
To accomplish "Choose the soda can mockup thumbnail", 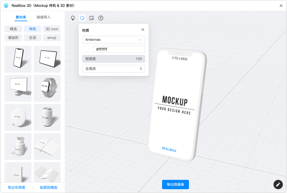I will point(47,117).
